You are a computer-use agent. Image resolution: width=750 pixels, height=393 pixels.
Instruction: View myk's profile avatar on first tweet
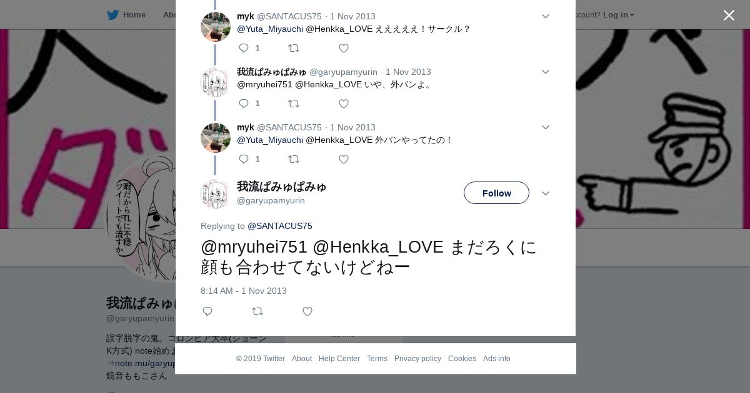tap(216, 27)
